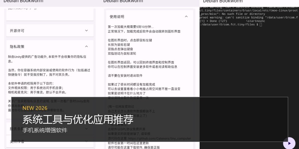The width and height of the screenshot is (299, 149).
Task: Click the 隐私政策 header label
Action: [x=17, y=47]
